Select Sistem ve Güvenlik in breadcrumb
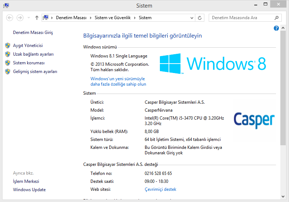This screenshot has height=202, width=289. [113, 18]
